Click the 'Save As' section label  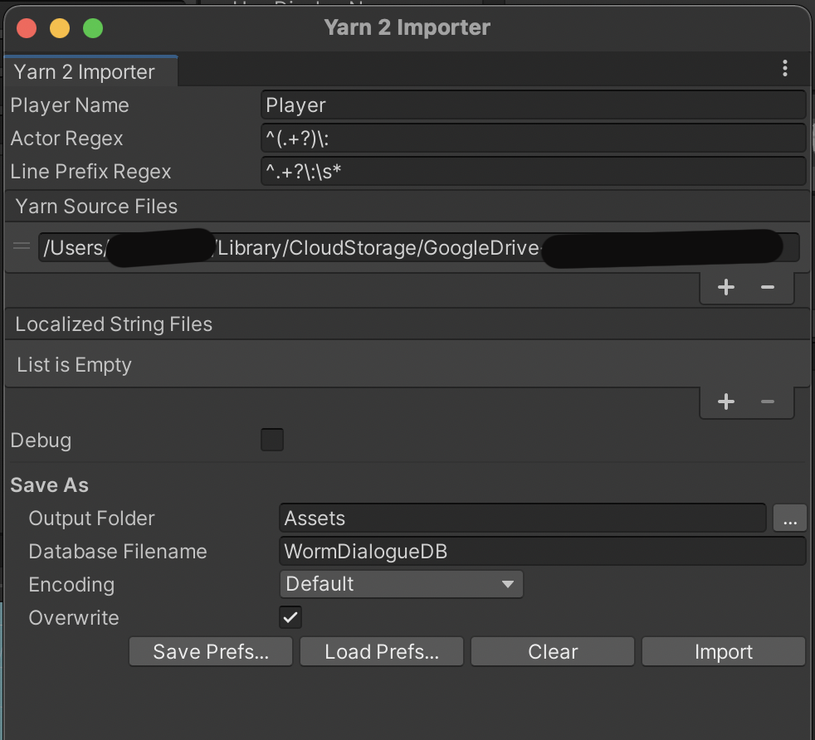coord(49,484)
